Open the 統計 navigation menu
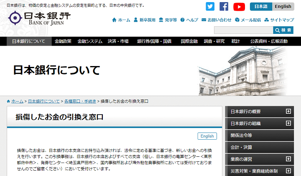This screenshot has height=176, width=301. 235,41
